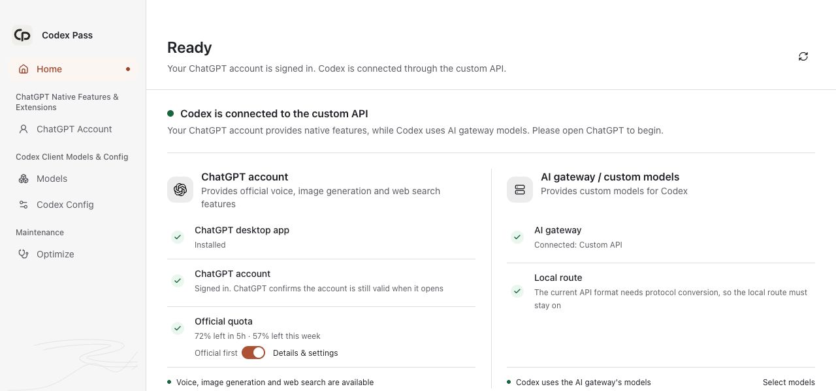This screenshot has height=391, width=836.
Task: Click the green connected status dot
Action: coord(170,113)
